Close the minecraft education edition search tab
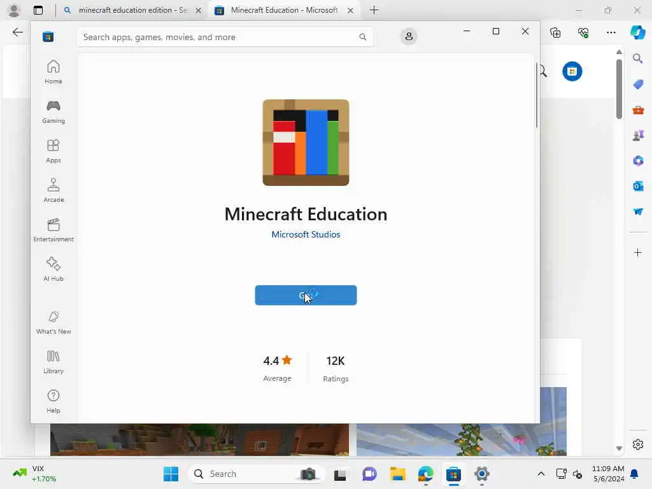Viewport: 652px width, 489px height. point(199,10)
